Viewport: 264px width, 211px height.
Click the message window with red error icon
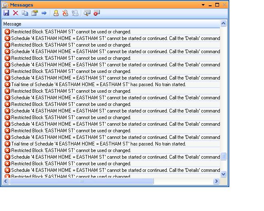97,13
